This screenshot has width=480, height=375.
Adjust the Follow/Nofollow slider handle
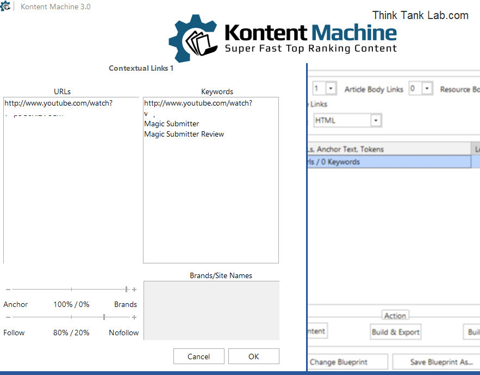104,317
